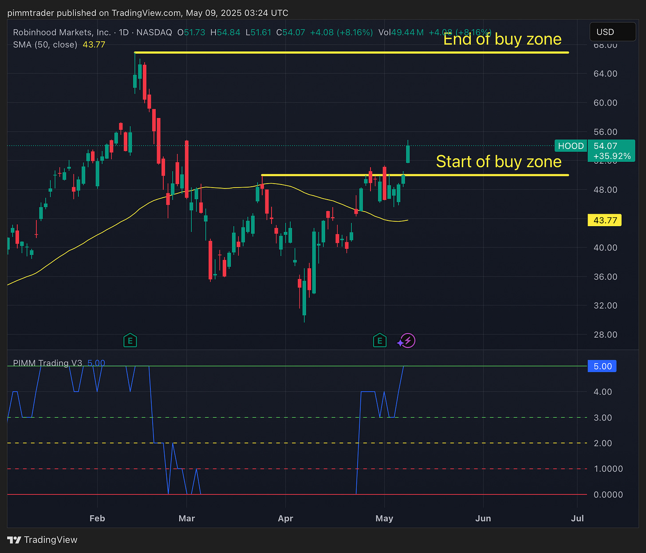Click the latest green candle near 54
Image resolution: width=646 pixels, height=553 pixels.
408,153
